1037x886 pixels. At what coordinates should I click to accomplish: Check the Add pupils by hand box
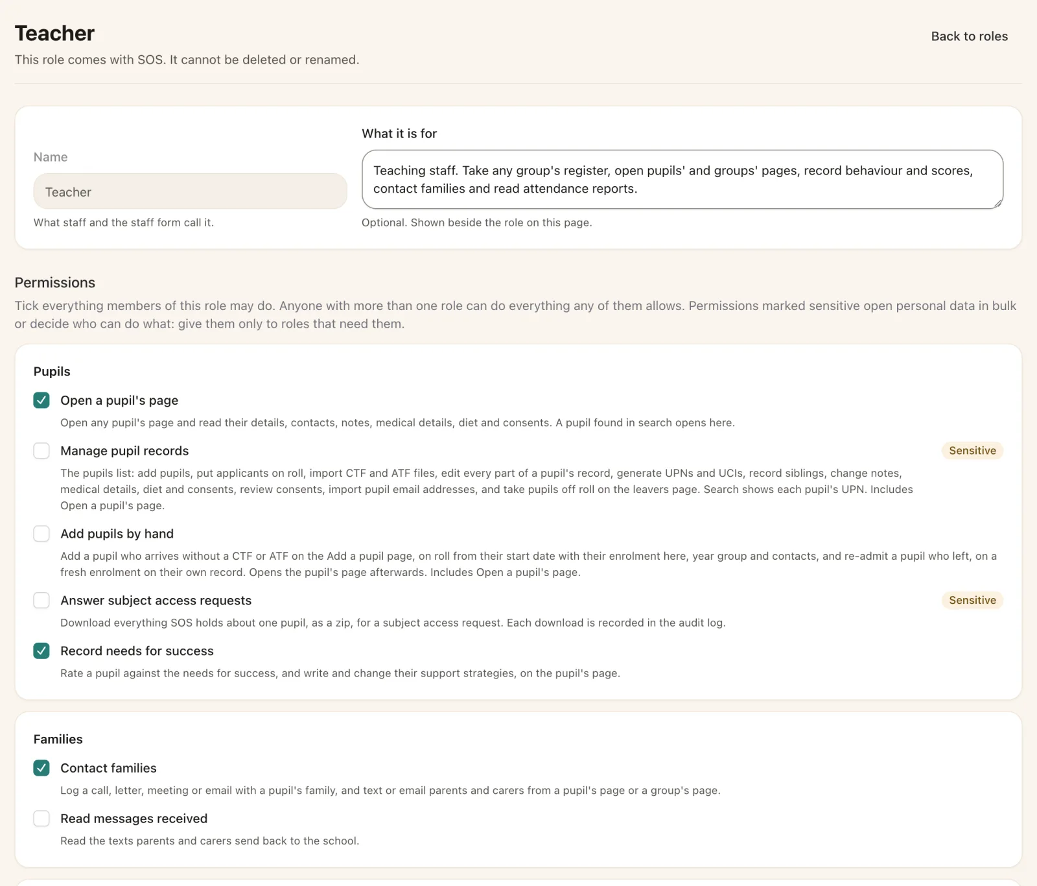coord(41,534)
